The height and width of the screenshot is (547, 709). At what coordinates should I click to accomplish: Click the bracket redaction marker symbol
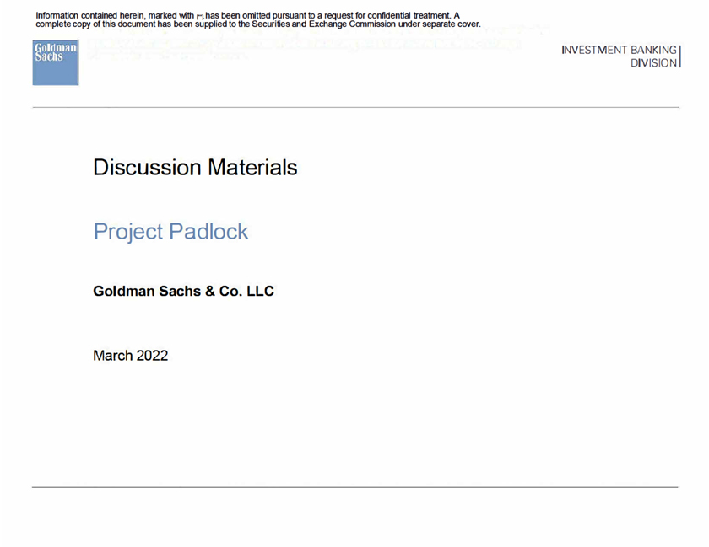[x=201, y=16]
